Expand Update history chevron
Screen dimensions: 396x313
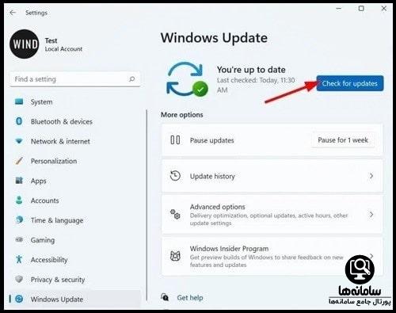click(371, 176)
